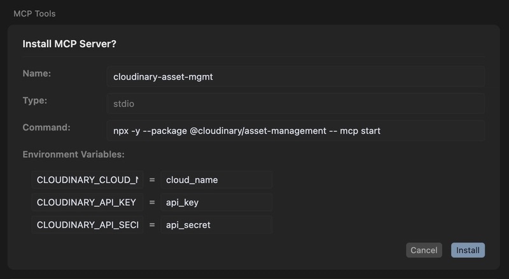The height and width of the screenshot is (279, 509).
Task: Cancel the MCP server installation
Action: pyautogui.click(x=424, y=250)
